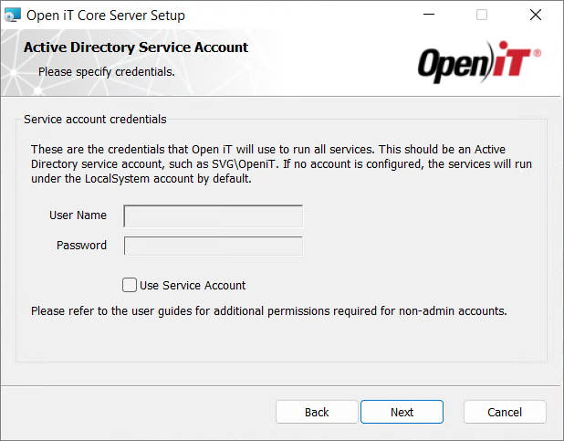Cancel the Core Server setup
Screen dimensions: 564x441
[x=505, y=412]
